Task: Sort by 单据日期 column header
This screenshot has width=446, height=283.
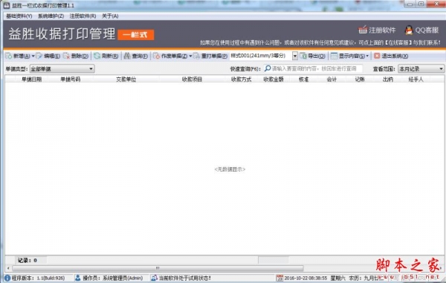Action: [31, 79]
